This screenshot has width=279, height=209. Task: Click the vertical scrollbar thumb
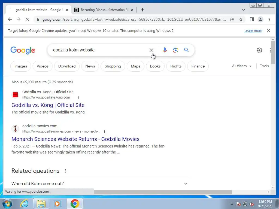pos(273,53)
